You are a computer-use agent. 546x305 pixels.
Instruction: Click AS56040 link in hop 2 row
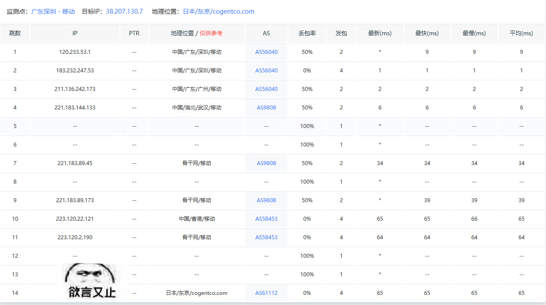coord(266,71)
